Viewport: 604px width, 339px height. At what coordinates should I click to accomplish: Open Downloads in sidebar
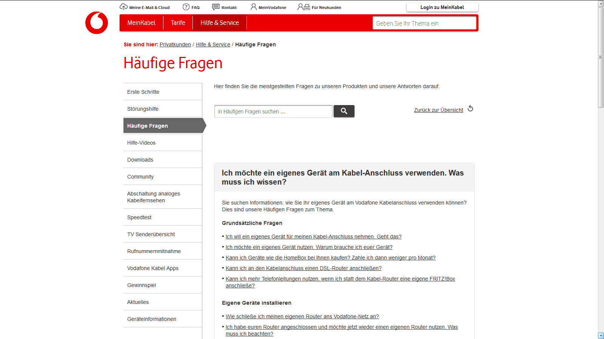click(x=163, y=160)
